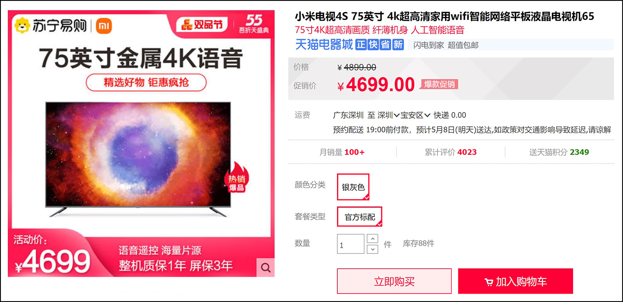Click the quantity input field
Screen dimensions: 623x302
click(x=351, y=244)
